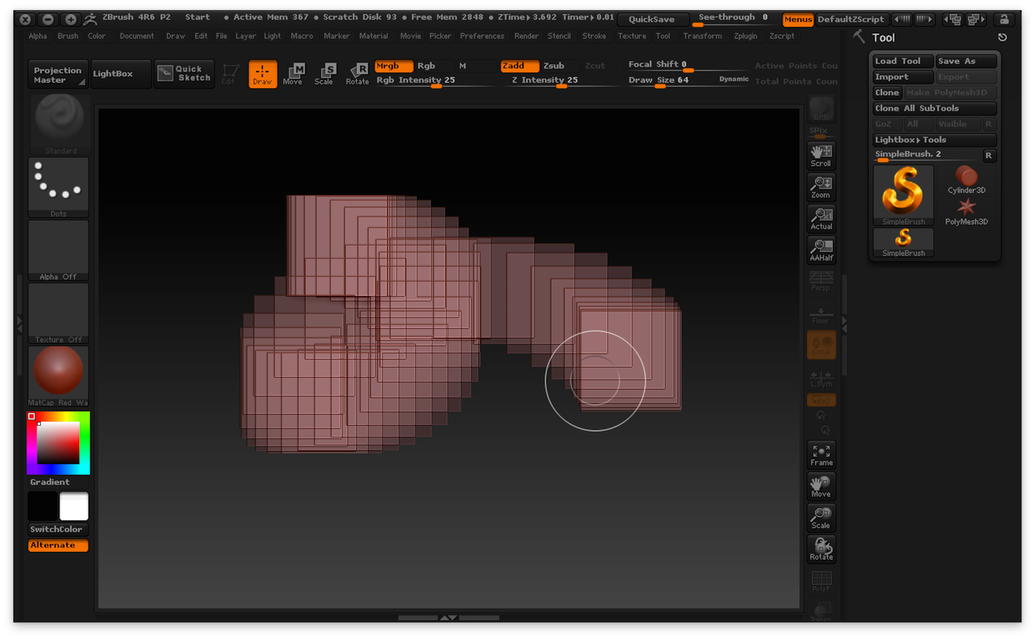Toggle the Local transformations button

point(821,344)
